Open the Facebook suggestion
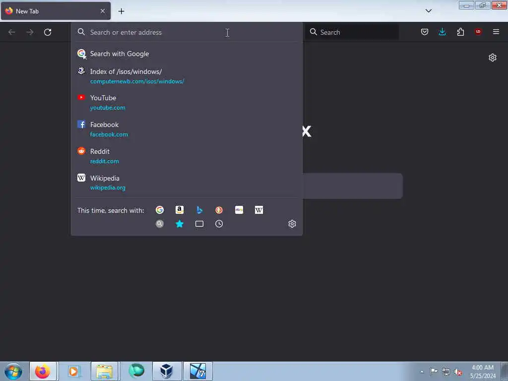The height and width of the screenshot is (381, 508). pyautogui.click(x=187, y=129)
